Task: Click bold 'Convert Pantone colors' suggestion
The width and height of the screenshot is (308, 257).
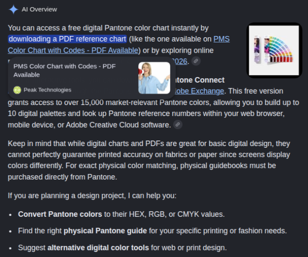Action: point(60,214)
